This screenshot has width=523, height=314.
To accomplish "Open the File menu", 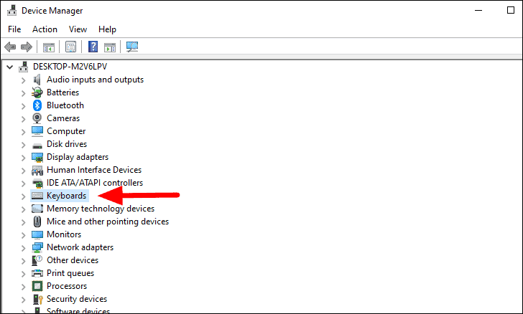I will 14,29.
